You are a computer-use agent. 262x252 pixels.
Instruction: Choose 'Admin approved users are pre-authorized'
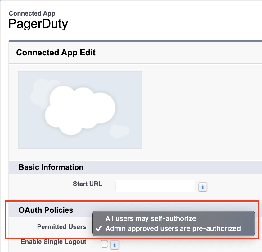point(165,228)
